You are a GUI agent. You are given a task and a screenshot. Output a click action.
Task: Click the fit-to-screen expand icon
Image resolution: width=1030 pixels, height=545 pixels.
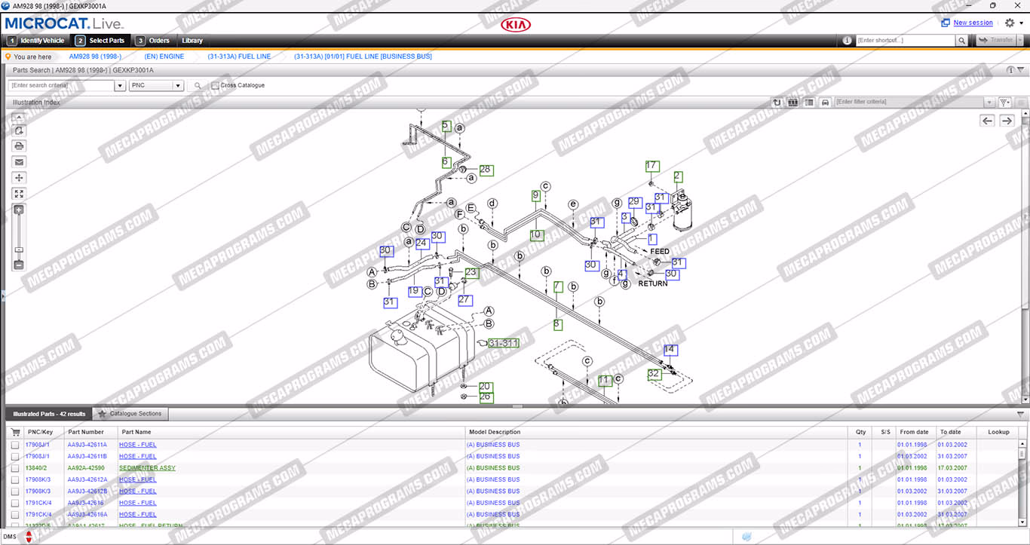click(x=19, y=194)
